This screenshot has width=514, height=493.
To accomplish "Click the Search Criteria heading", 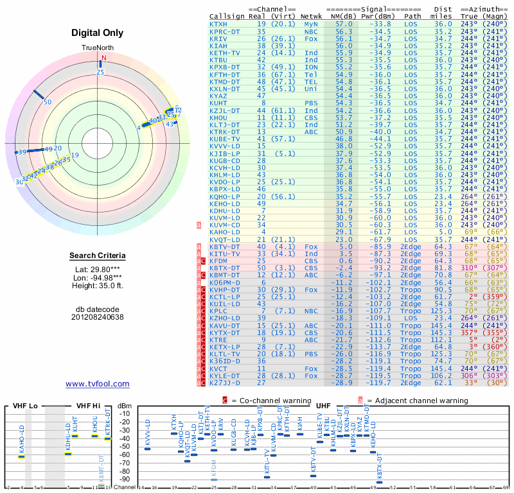I will 98,256.
